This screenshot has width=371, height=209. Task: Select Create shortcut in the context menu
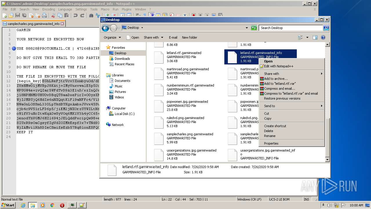coord(292,126)
